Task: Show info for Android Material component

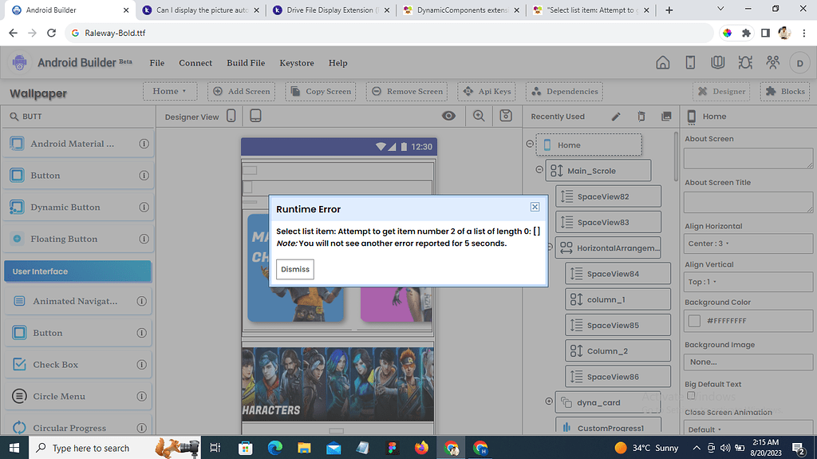Action: [144, 144]
